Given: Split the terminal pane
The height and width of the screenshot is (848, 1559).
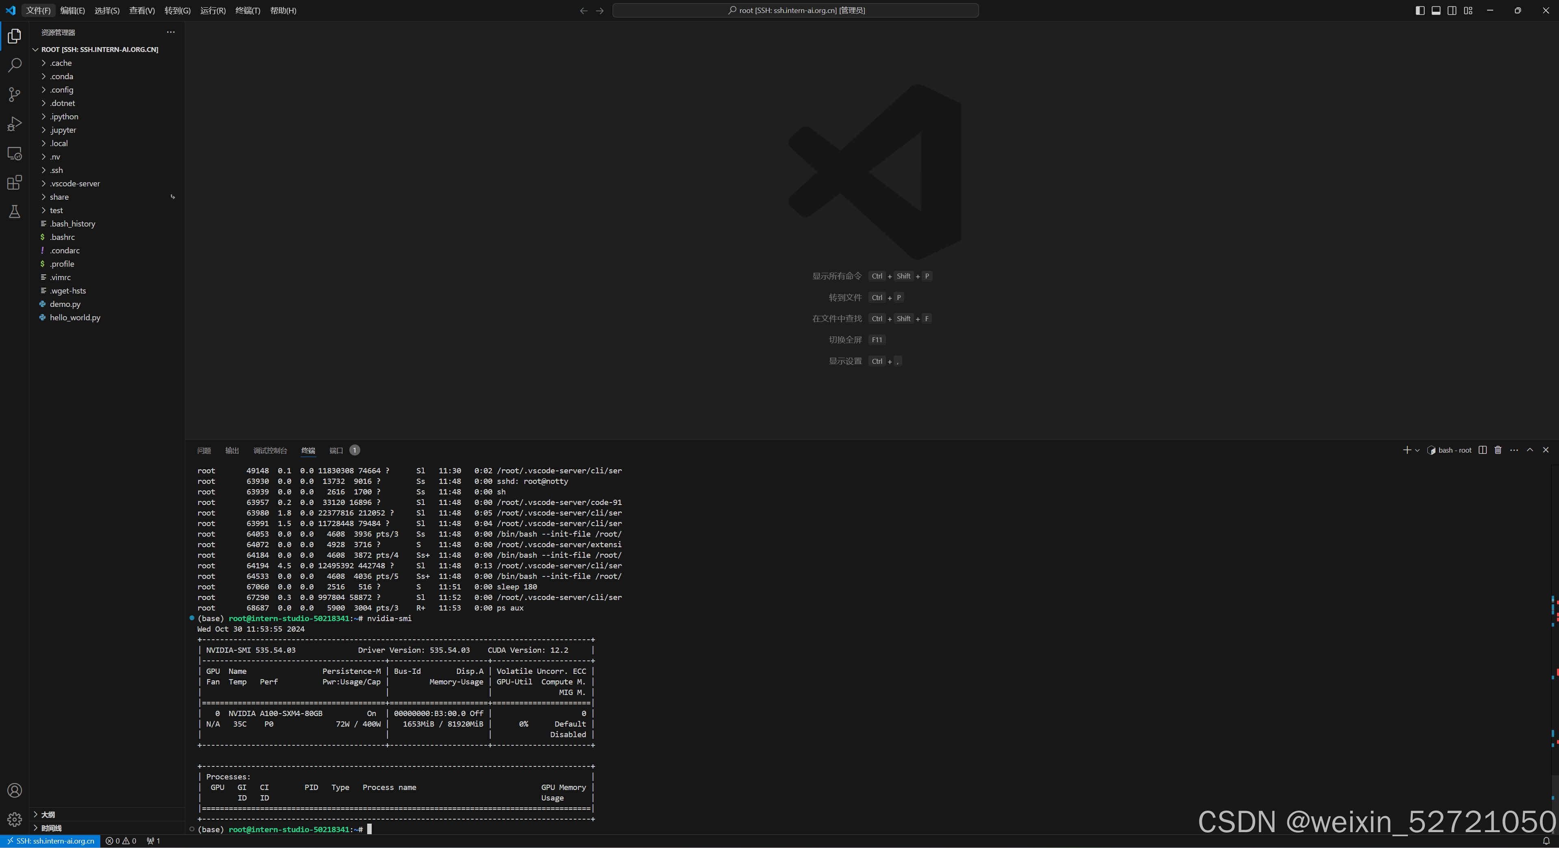Looking at the screenshot, I should click(1482, 450).
